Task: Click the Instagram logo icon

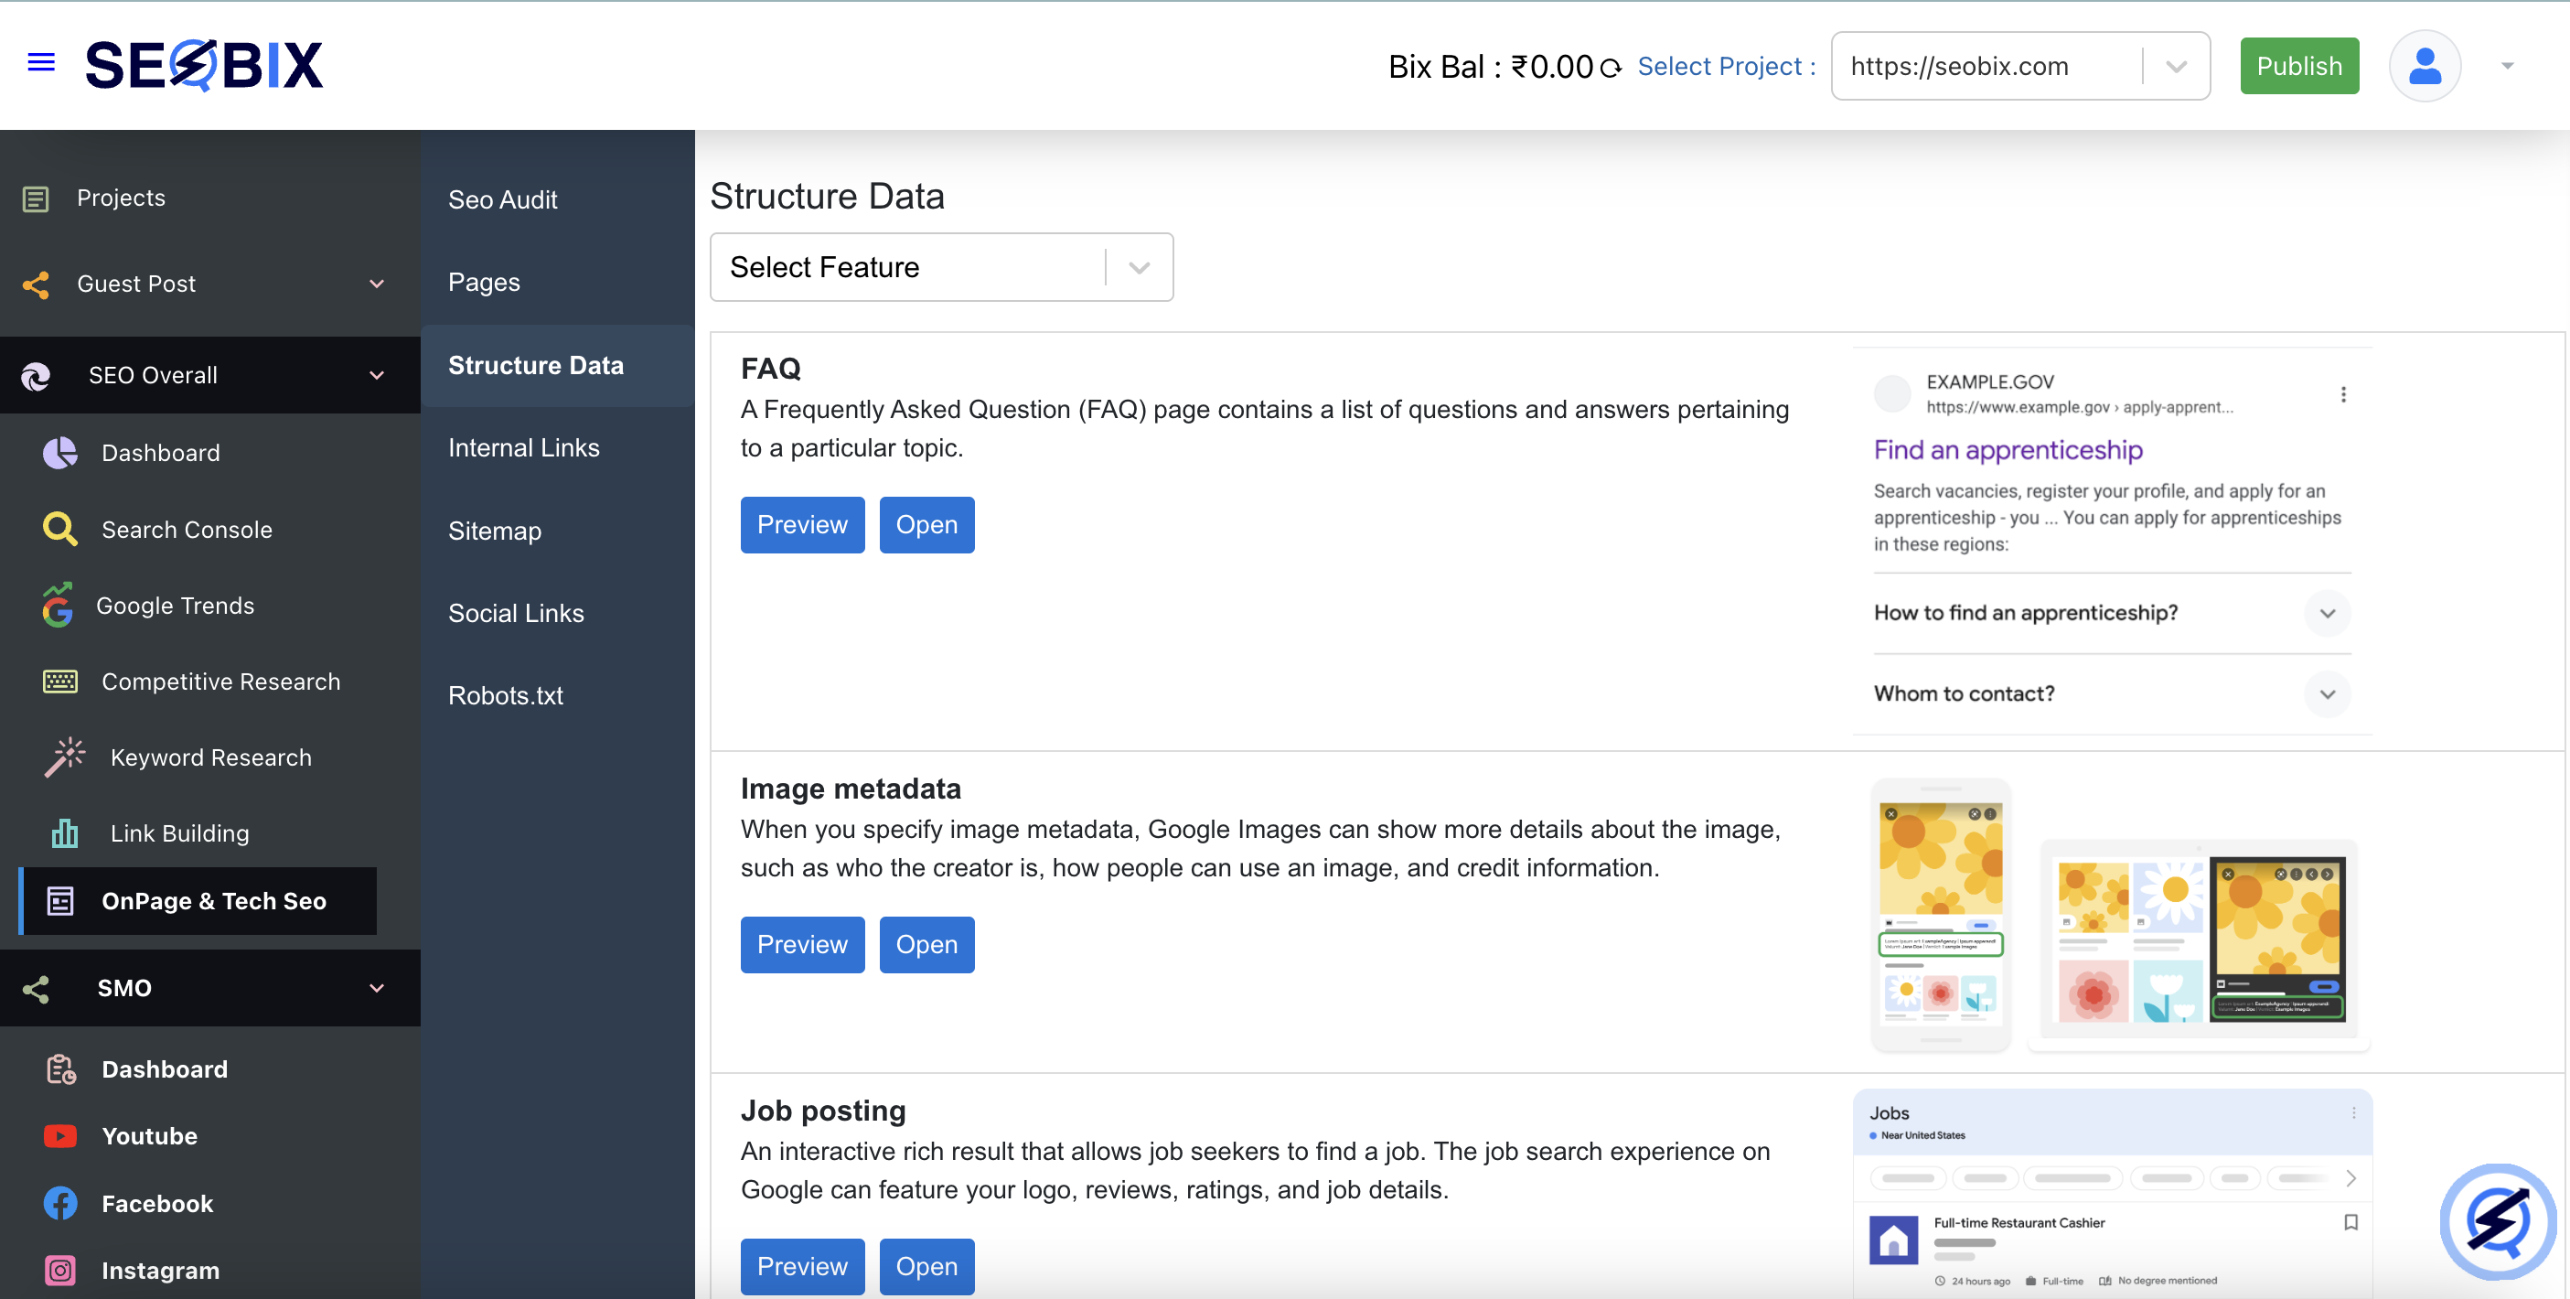Action: click(59, 1271)
